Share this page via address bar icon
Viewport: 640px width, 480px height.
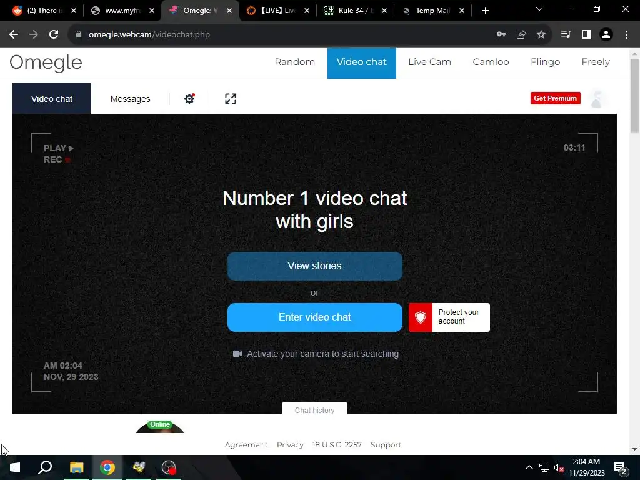pos(521,35)
